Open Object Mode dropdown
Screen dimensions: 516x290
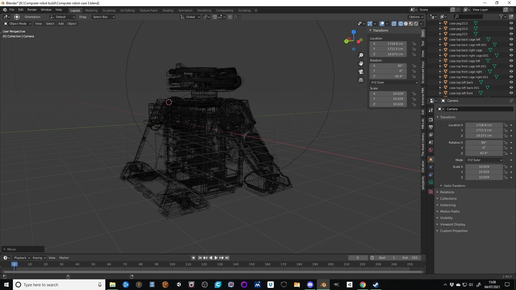(x=17, y=24)
